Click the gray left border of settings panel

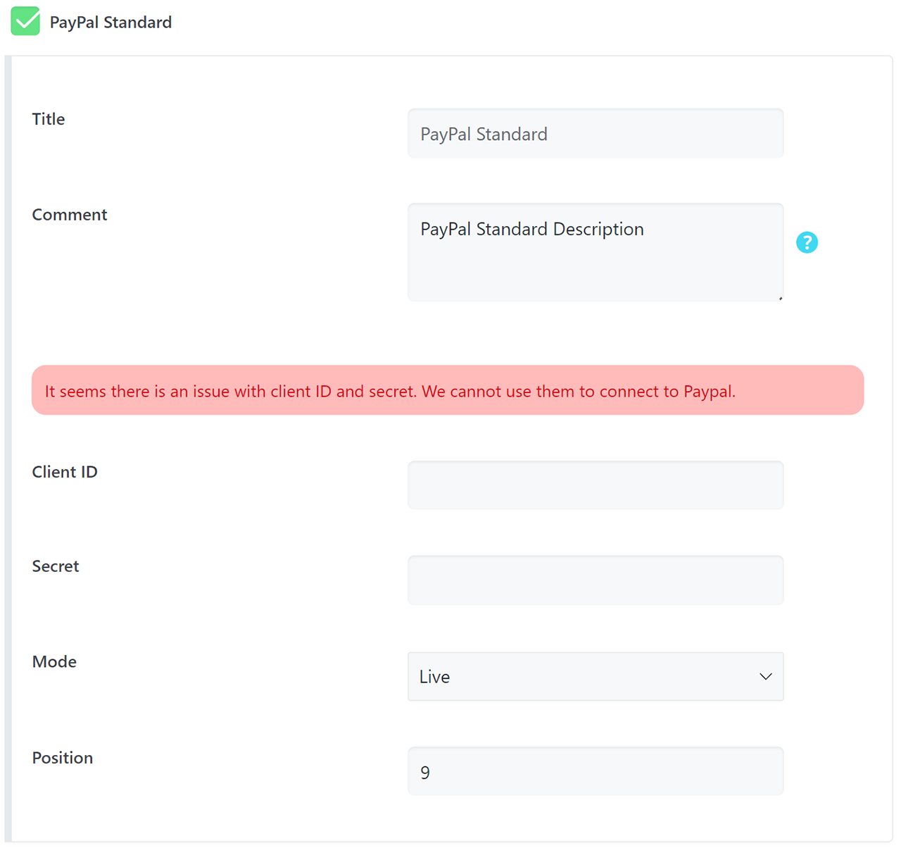[8, 449]
